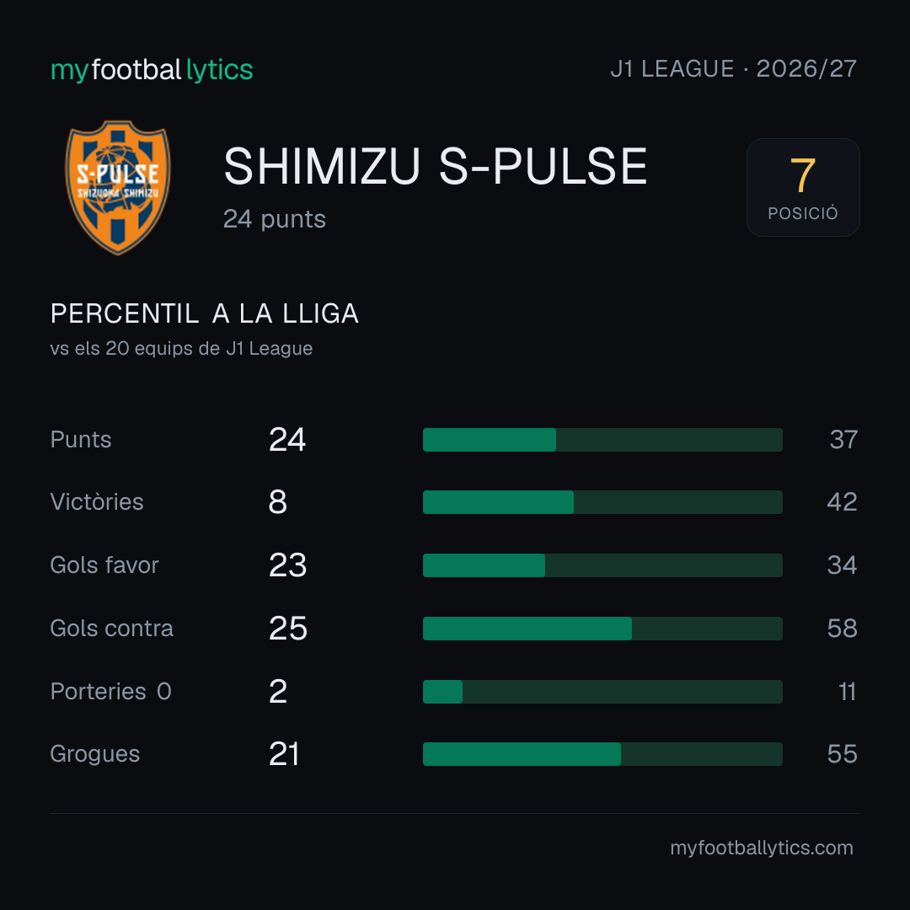Screen dimensions: 910x910
Task: Open the myfootballytics logo at top
Action: [152, 70]
